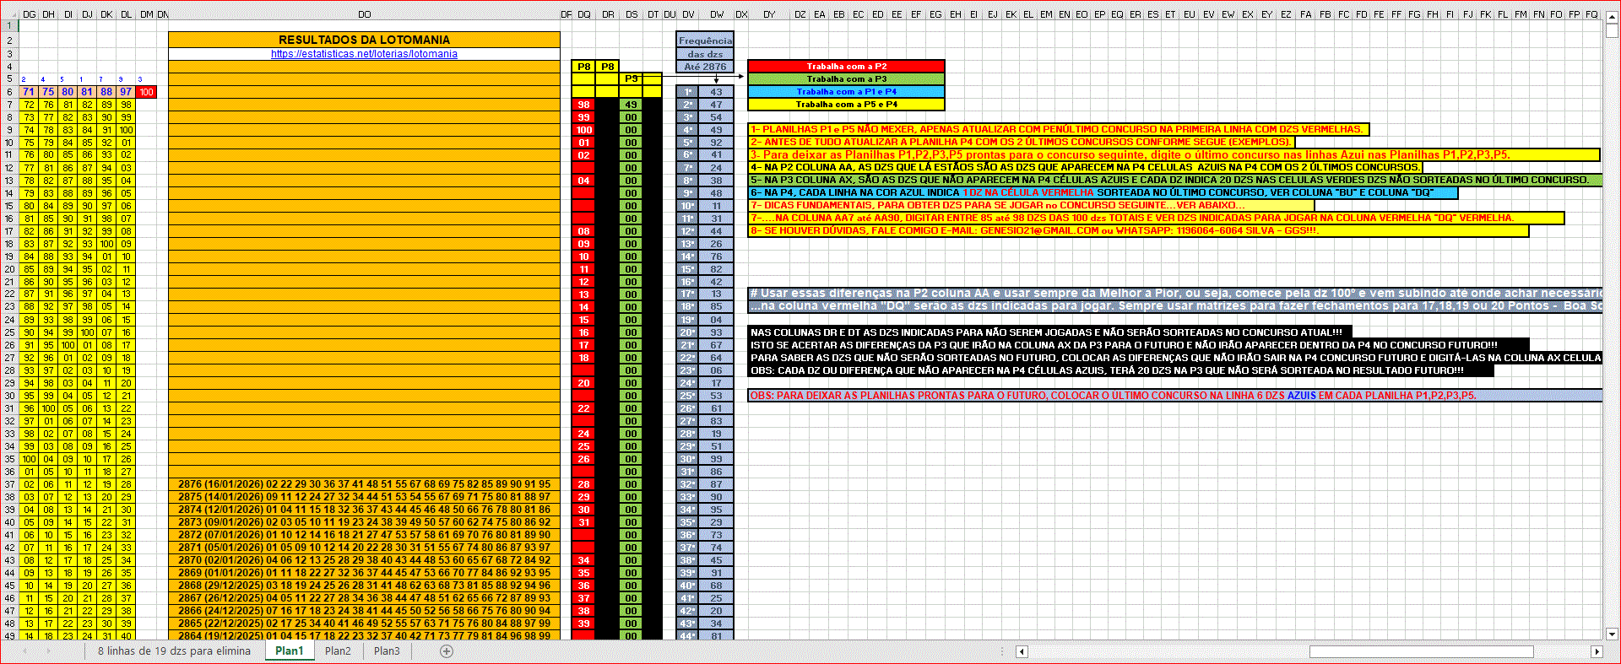Viewport: 1621px width, 664px height.
Task: Select the 'RESULTADOS DA LOTOMANIA' header cell
Action: pyautogui.click(x=364, y=40)
